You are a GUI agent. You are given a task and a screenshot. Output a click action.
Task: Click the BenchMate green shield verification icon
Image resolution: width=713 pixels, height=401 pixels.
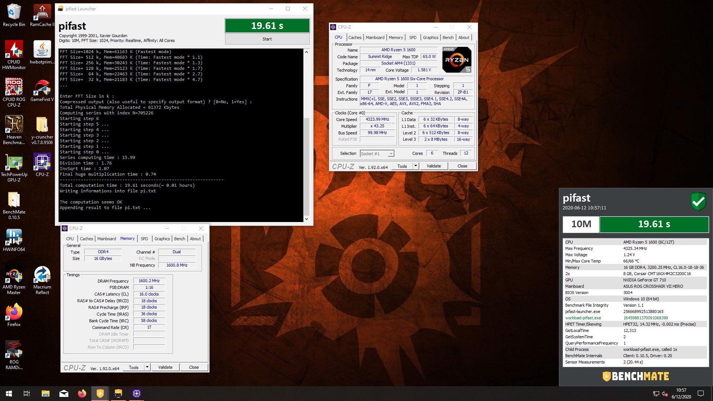(x=698, y=202)
